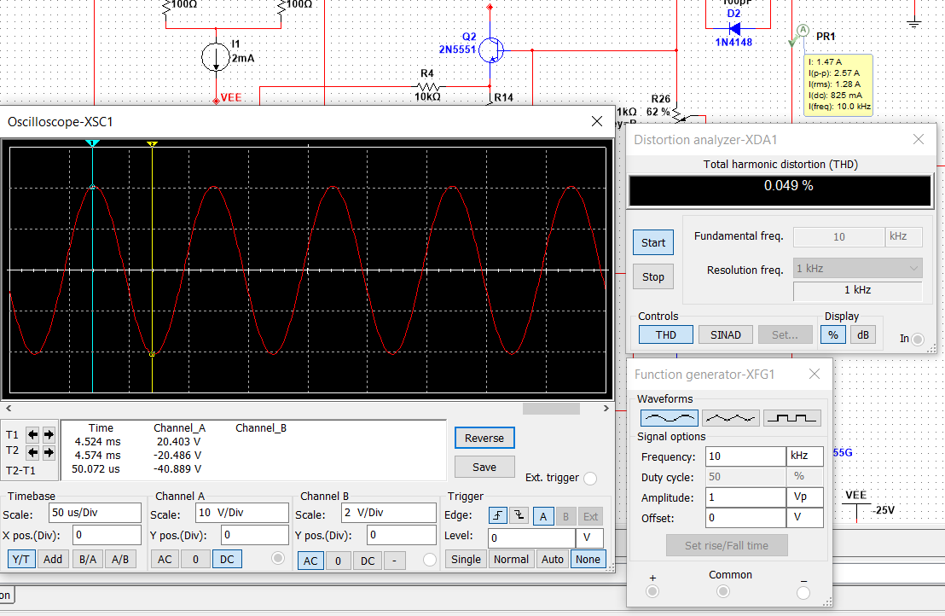Screen dimensions: 945x616
Task: Click the Distortion analyzer In terminal
Action: pos(917,339)
